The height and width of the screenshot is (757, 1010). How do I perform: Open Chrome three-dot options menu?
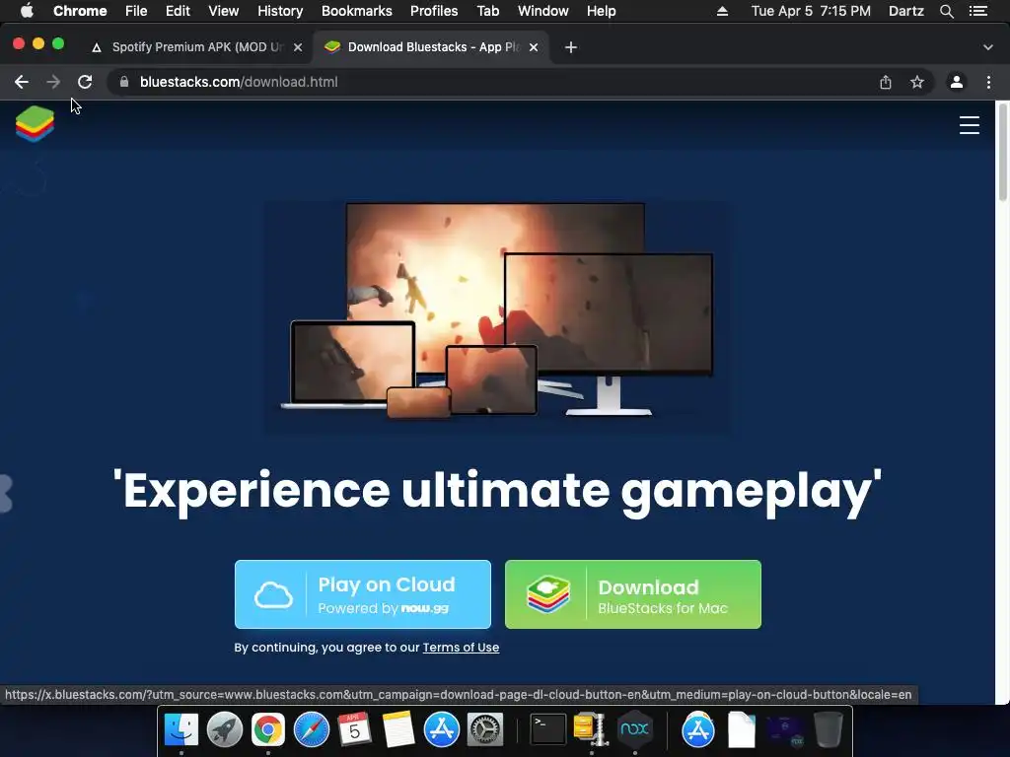[988, 82]
